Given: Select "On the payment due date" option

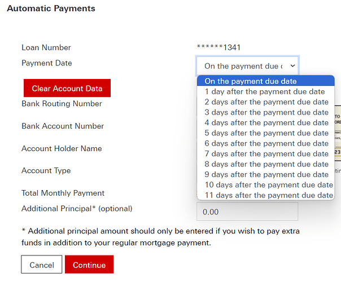Looking at the screenshot, I should click(265, 81).
